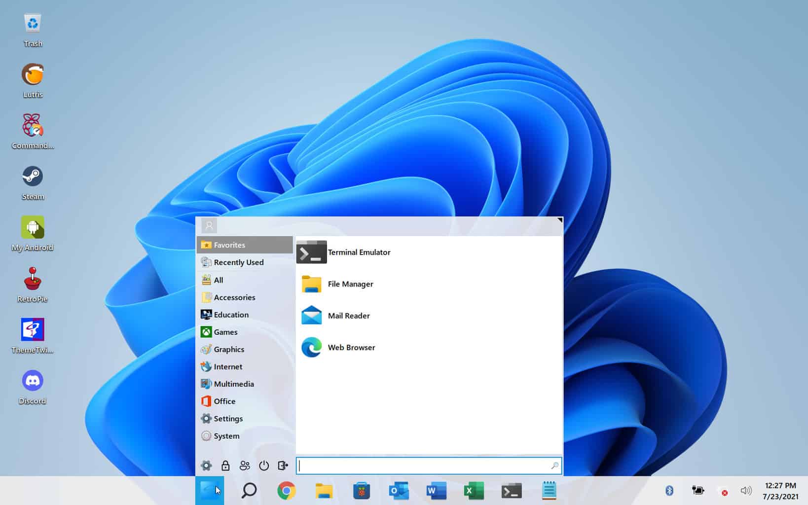Image resolution: width=808 pixels, height=505 pixels.
Task: Open the menu settings gear button
Action: (x=206, y=466)
